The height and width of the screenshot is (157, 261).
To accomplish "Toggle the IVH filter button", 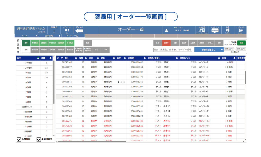I will click(105, 50).
